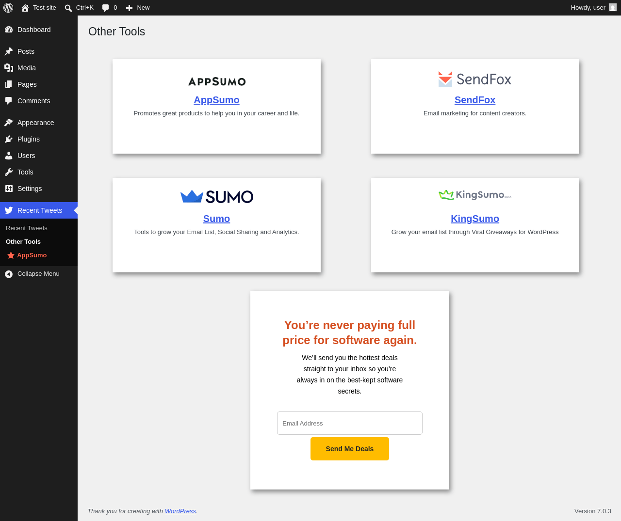
Task: Click 'Email marketing for content creators.' text
Action: pos(475,113)
